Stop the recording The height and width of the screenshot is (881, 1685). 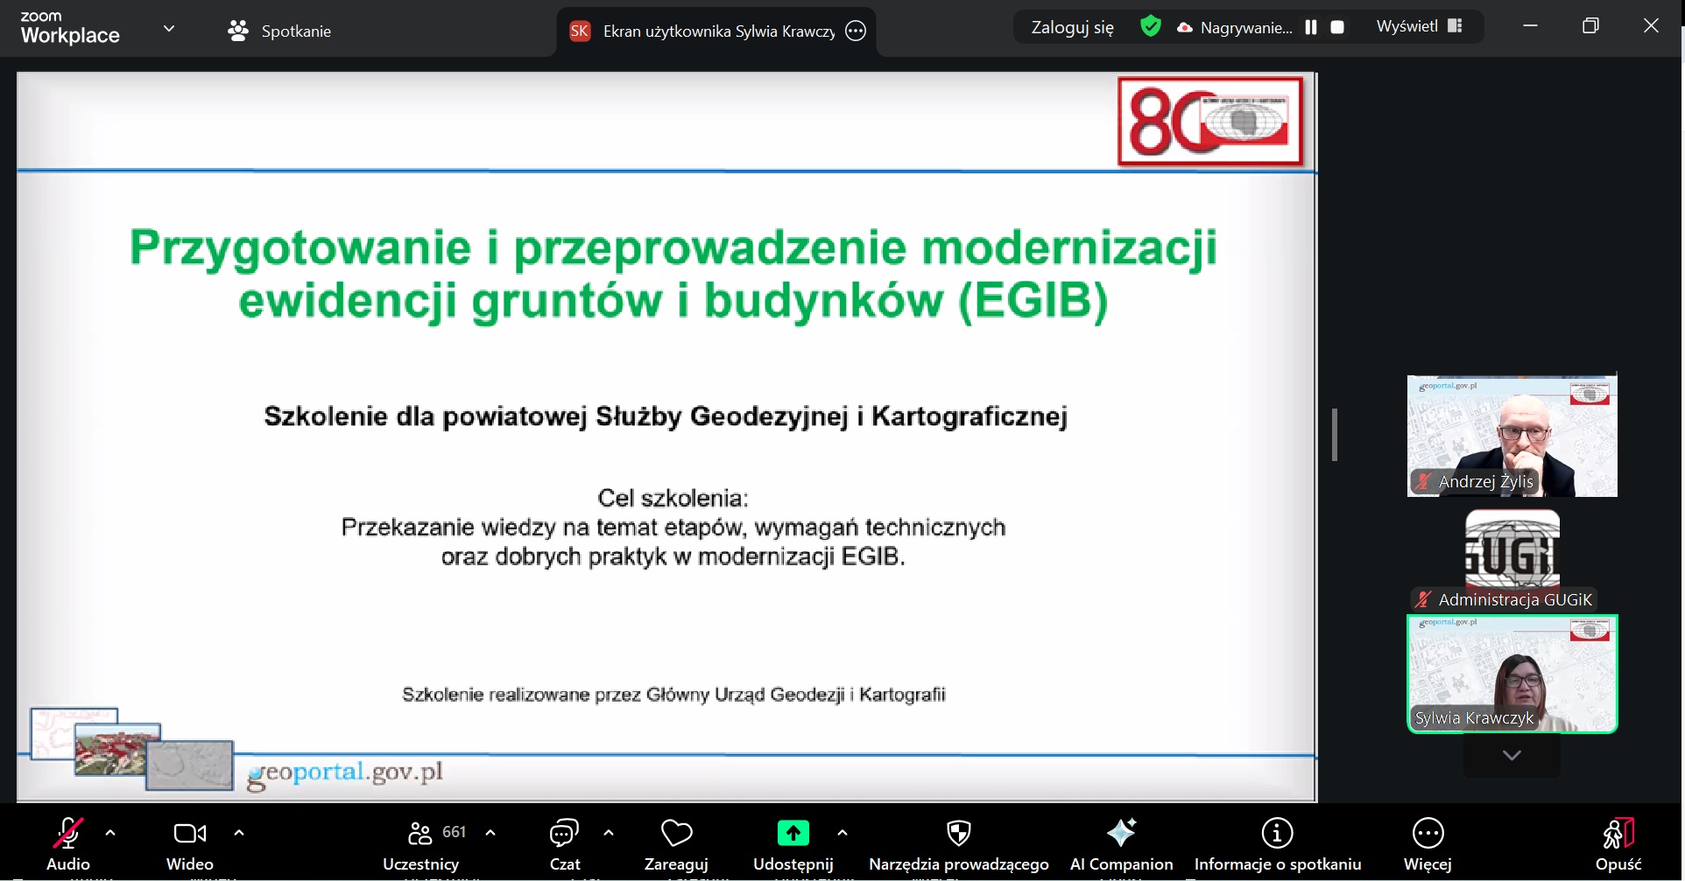tap(1337, 27)
